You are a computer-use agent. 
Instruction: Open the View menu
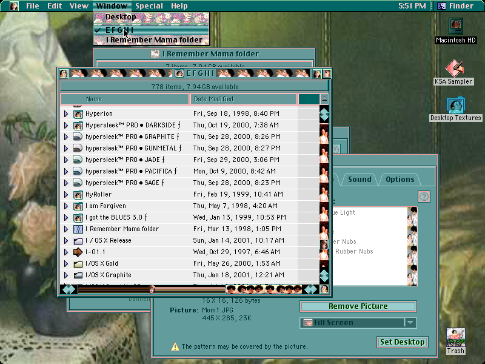pos(79,6)
